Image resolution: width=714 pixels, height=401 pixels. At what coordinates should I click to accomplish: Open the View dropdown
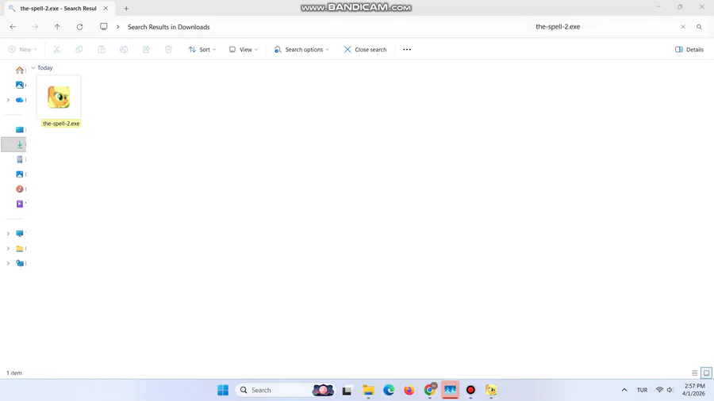244,50
